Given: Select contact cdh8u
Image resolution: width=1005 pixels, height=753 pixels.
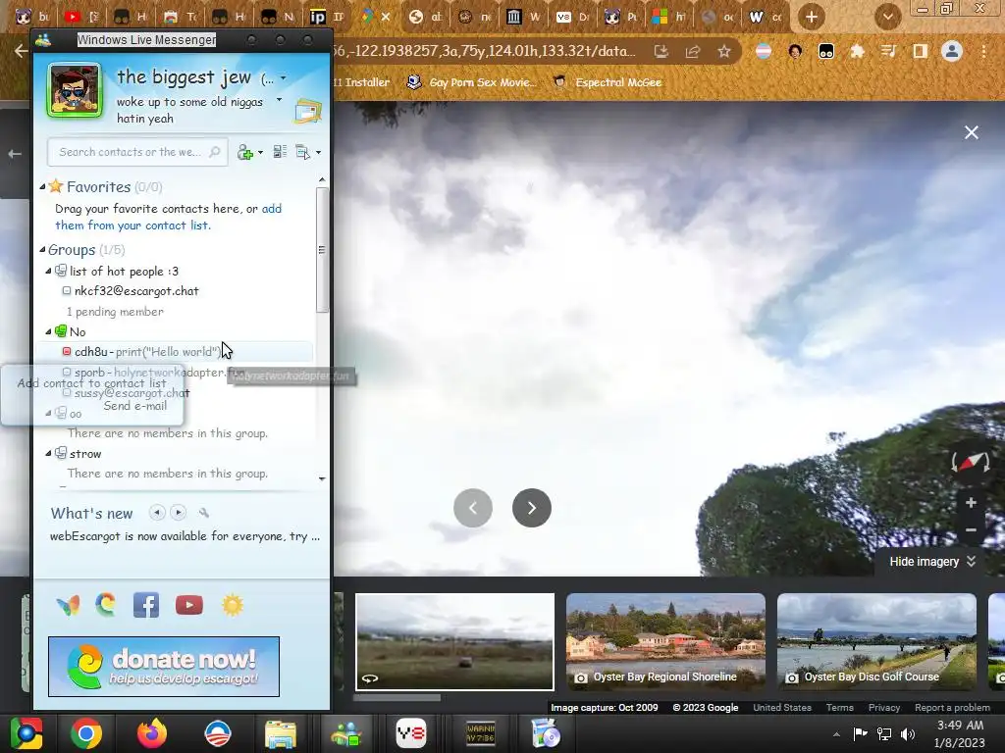Looking at the screenshot, I should [x=175, y=352].
